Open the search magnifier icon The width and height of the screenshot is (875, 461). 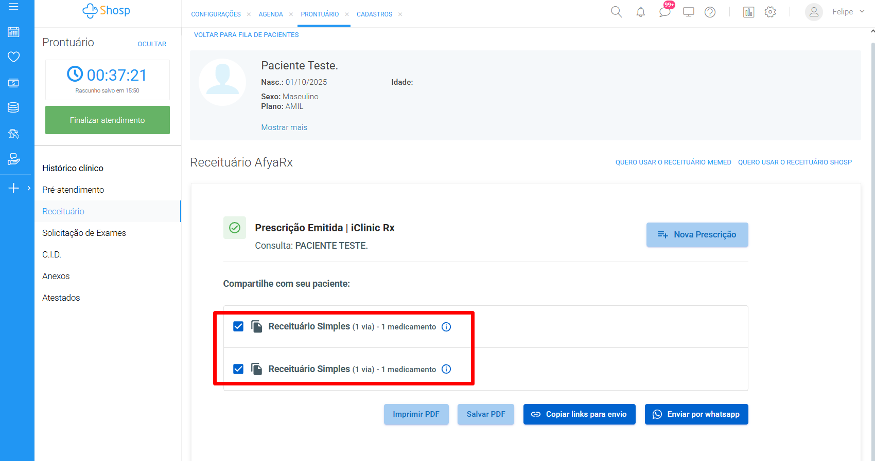coord(616,12)
